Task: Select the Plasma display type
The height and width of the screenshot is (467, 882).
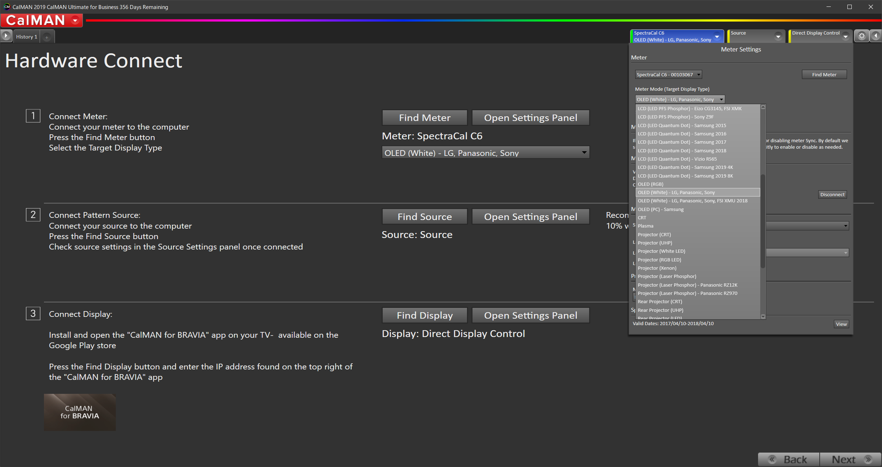Action: (698, 226)
